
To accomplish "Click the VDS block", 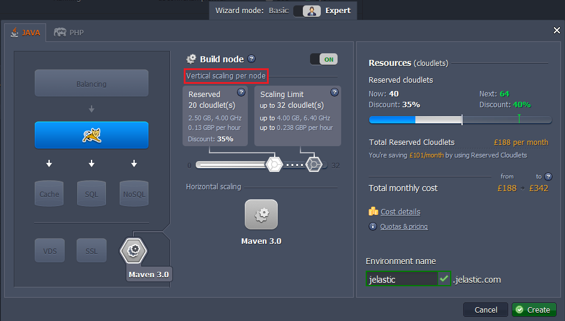I will [50, 250].
